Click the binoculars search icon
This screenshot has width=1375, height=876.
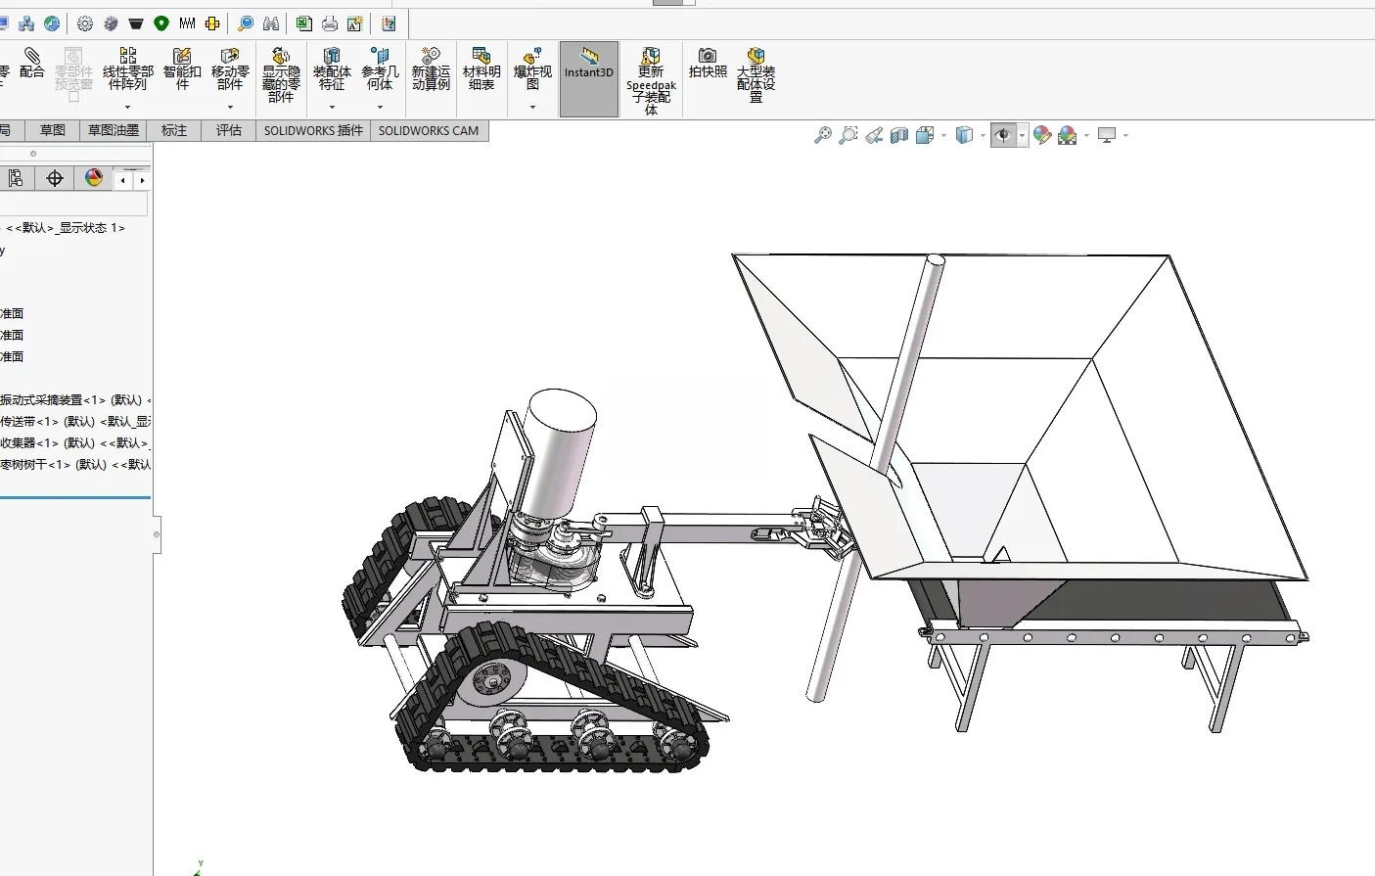(271, 23)
